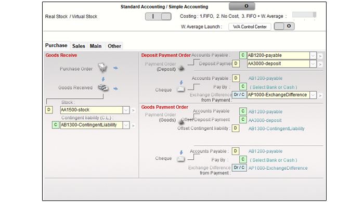The height and width of the screenshot is (202, 364).
Task: Click the Goods Payment Order heading
Action: (165, 107)
